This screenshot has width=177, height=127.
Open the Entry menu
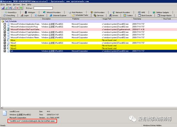click(x=9, y=4)
